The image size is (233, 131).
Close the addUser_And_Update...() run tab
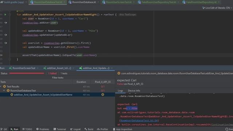(112, 68)
